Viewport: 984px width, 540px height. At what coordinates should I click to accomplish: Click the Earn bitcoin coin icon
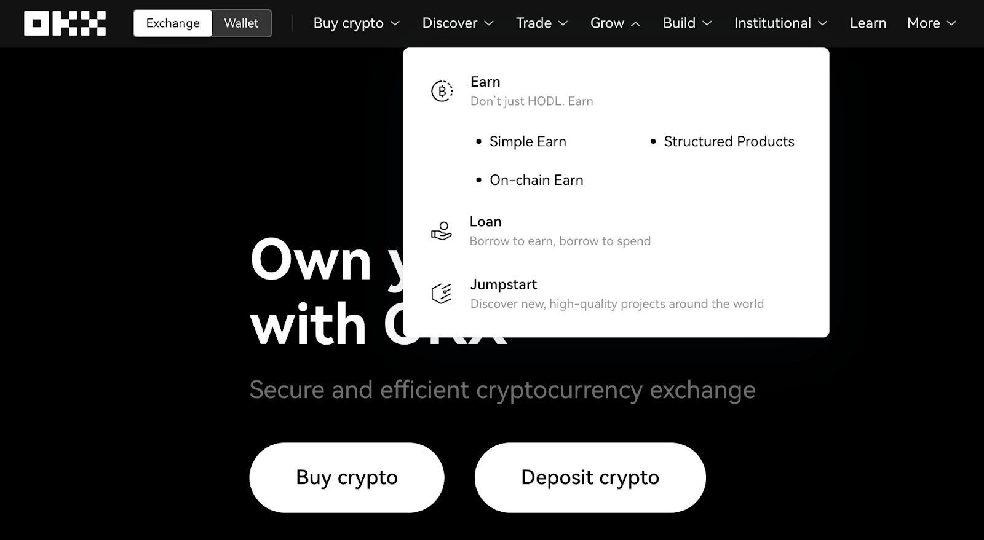coord(442,92)
